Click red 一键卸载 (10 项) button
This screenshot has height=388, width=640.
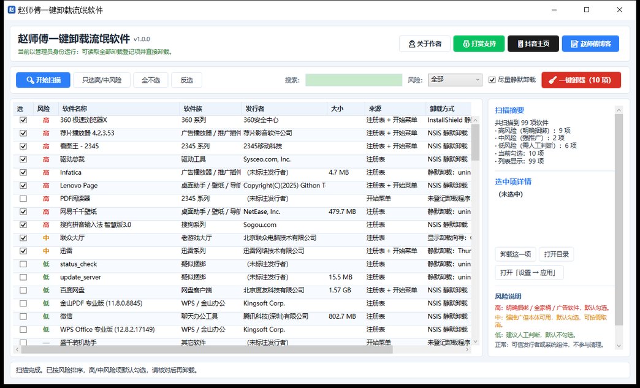click(581, 80)
